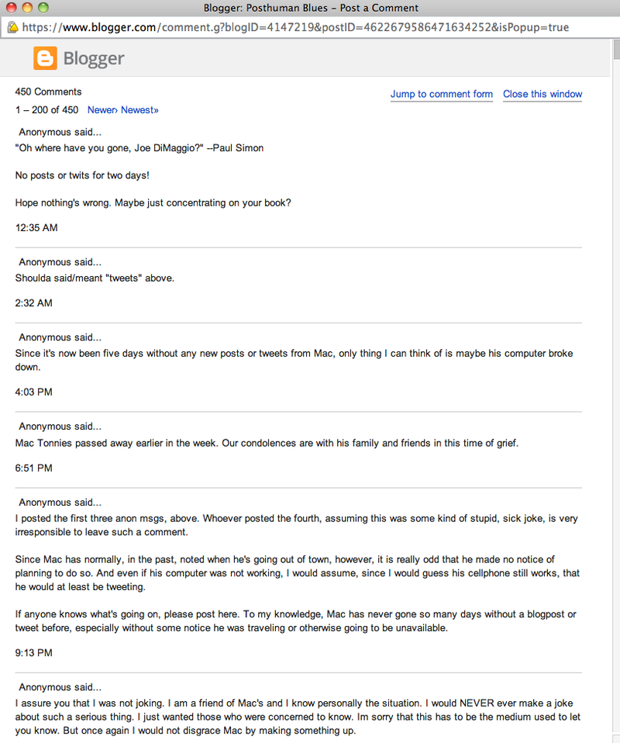Go to the Newer comments page
Image resolution: width=620 pixels, height=743 pixels.
[102, 110]
